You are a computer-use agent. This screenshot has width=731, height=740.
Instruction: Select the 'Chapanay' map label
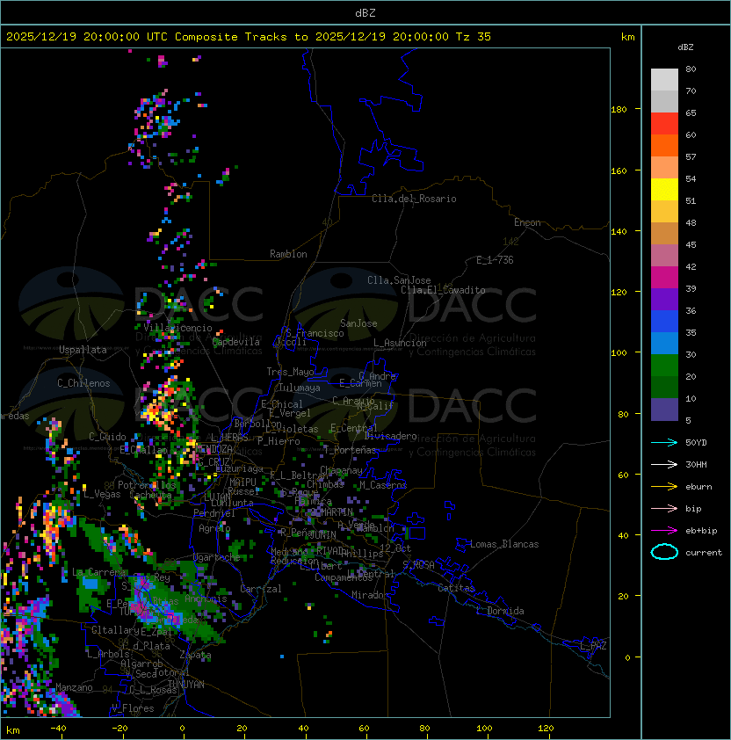point(341,470)
